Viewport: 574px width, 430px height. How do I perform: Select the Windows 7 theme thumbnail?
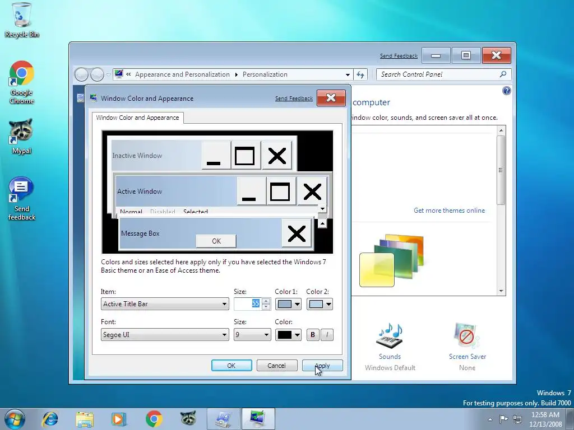(x=392, y=260)
